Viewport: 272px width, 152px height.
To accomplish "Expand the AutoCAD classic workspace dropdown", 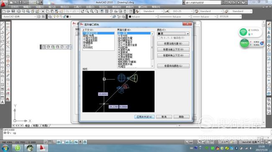I will [x=19, y=17].
